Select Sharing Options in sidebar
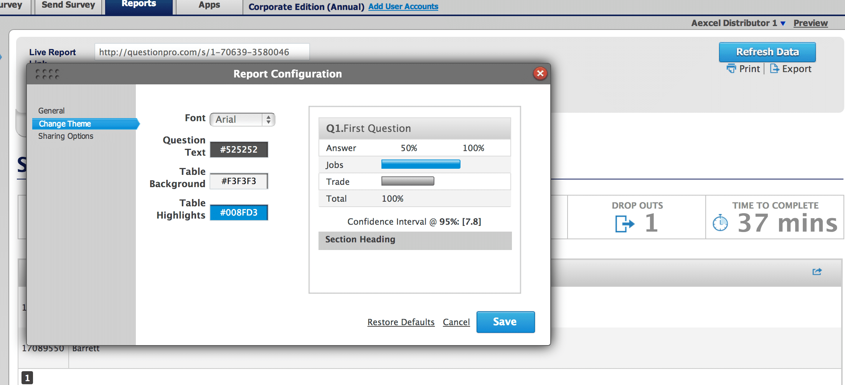Image resolution: width=845 pixels, height=385 pixels. [66, 136]
